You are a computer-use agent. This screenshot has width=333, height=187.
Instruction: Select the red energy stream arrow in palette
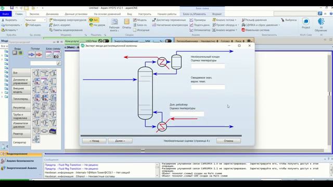point(39,55)
